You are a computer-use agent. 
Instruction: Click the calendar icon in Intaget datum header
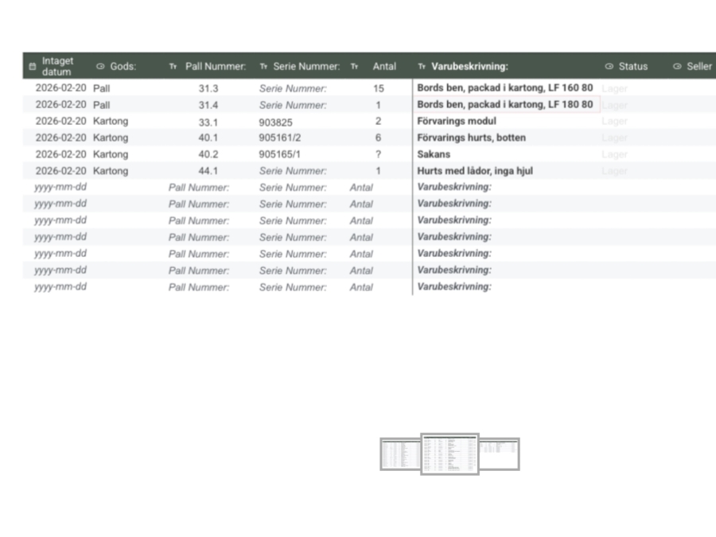(33, 67)
